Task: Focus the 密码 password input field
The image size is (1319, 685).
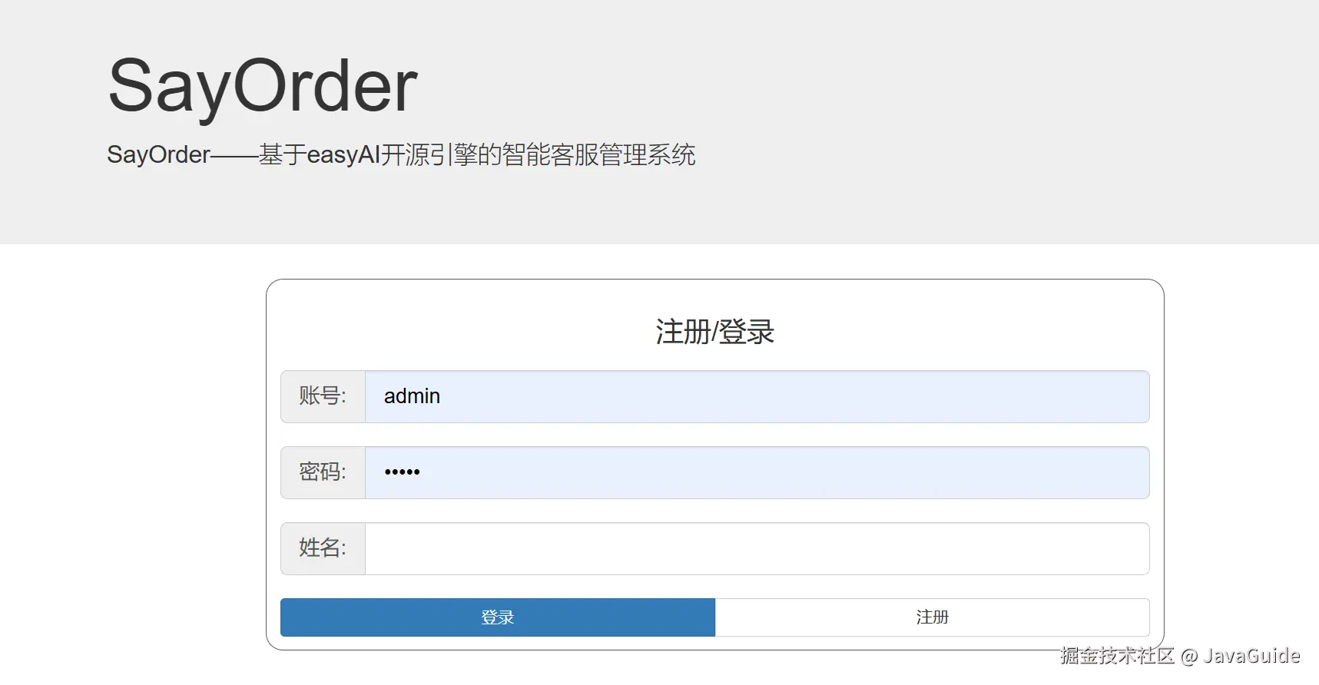Action: point(757,472)
